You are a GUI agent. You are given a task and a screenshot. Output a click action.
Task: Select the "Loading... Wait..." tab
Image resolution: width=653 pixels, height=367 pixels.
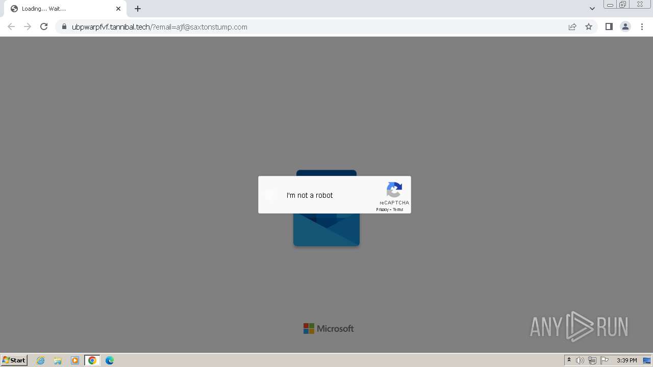pyautogui.click(x=66, y=9)
